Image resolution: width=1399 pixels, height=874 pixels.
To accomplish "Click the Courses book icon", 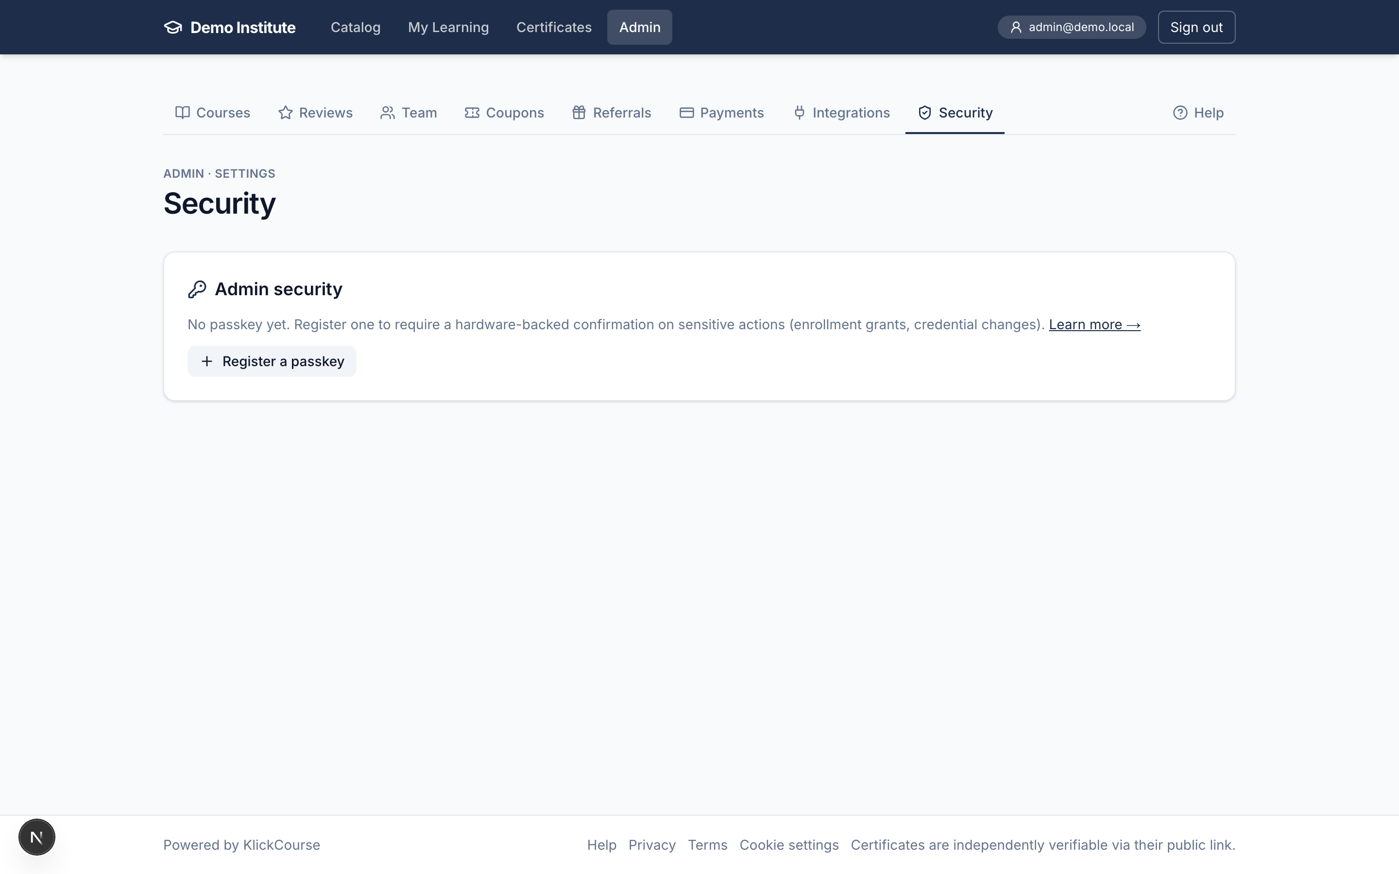I will click(183, 113).
